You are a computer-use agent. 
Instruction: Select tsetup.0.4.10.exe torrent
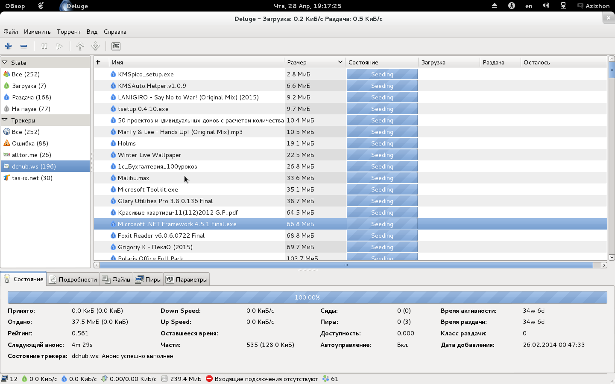point(350,109)
